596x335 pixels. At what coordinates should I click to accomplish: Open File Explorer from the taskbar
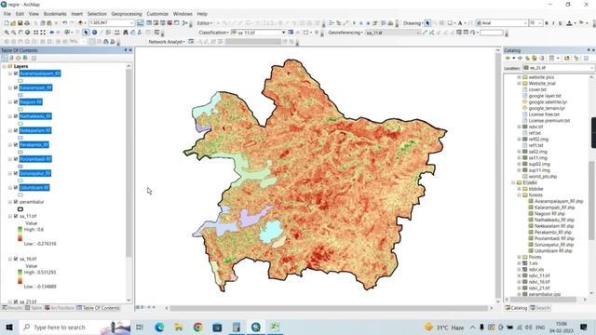[x=178, y=327]
